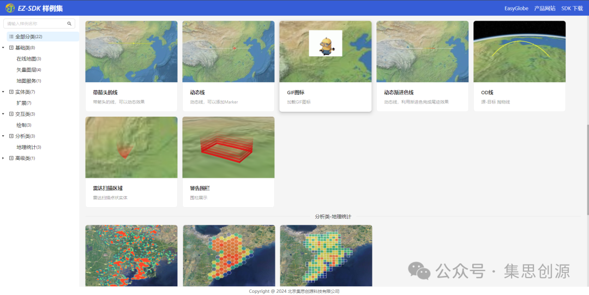Select 在线地图 in the sidebar tree

click(x=26, y=59)
